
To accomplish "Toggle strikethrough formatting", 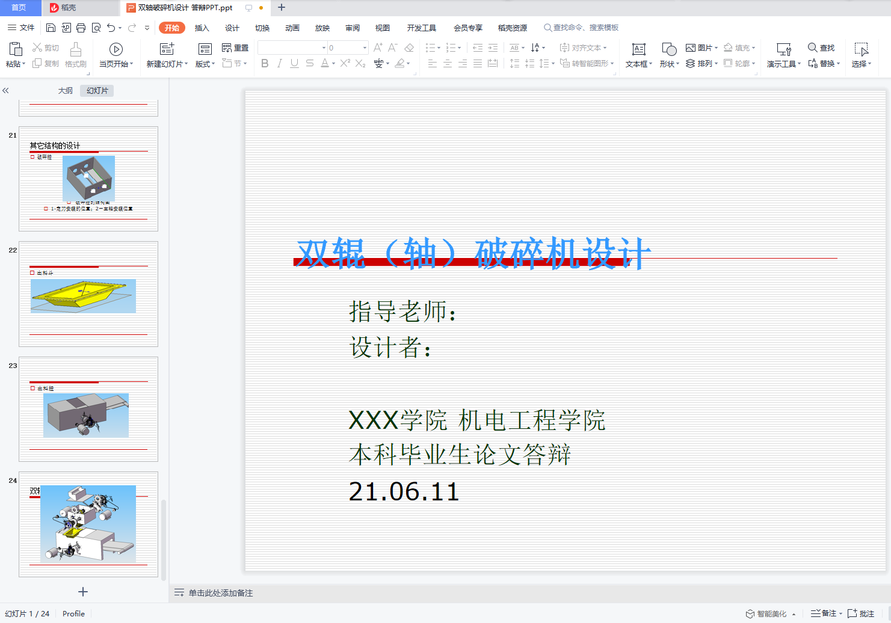I will click(x=309, y=64).
